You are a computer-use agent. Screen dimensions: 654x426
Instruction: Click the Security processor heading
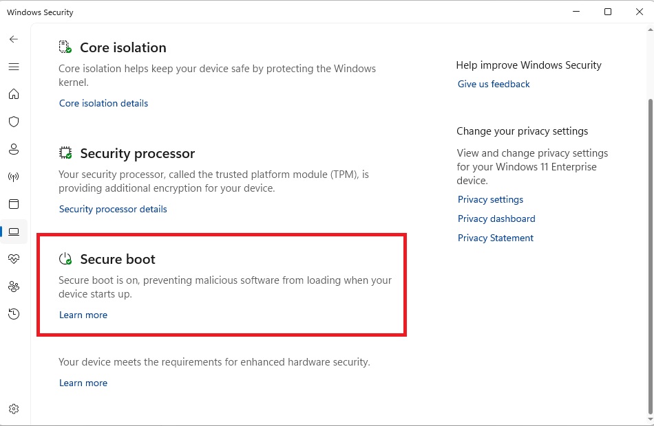pyautogui.click(x=138, y=153)
